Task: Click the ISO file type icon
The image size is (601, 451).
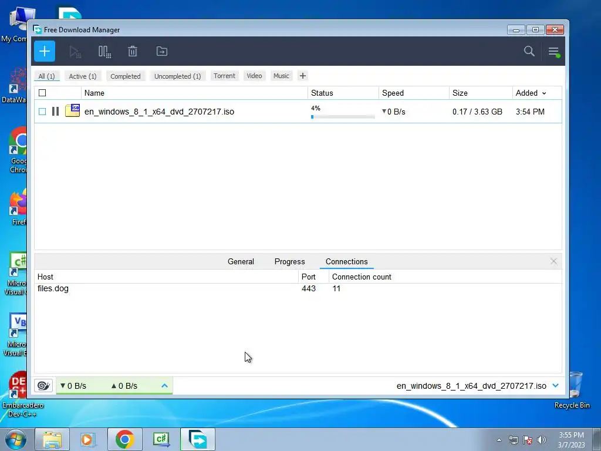Action: 72,110
